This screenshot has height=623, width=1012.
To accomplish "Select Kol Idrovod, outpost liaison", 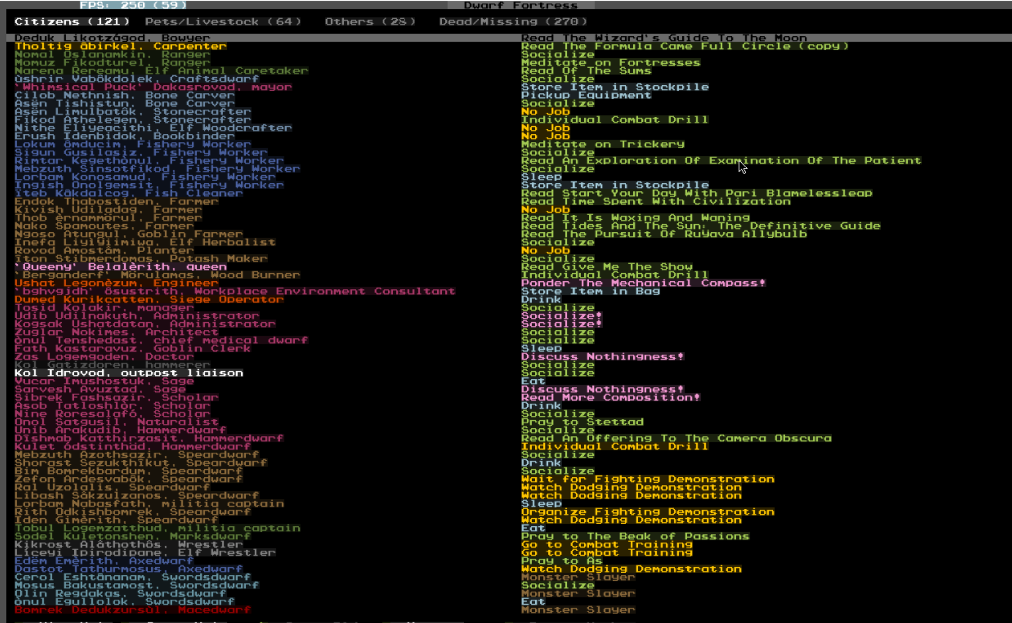I will [x=129, y=372].
